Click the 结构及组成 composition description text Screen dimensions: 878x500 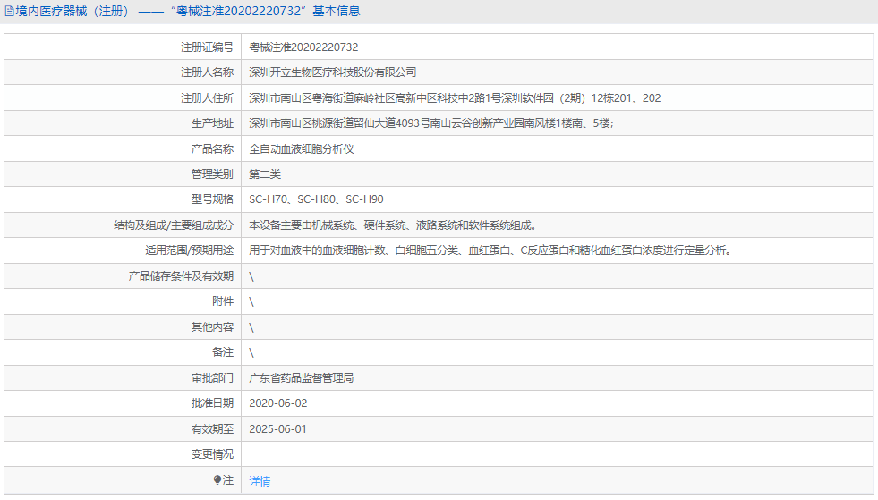click(x=393, y=225)
